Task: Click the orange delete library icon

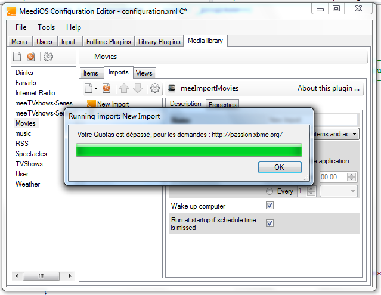Action: [x=30, y=57]
